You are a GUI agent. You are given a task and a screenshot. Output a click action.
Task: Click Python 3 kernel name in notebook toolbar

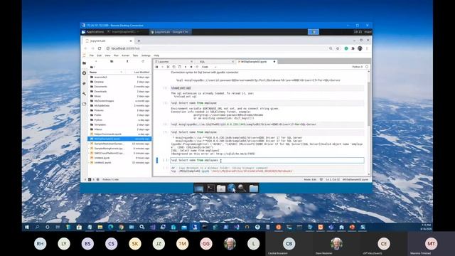(x=357, y=67)
